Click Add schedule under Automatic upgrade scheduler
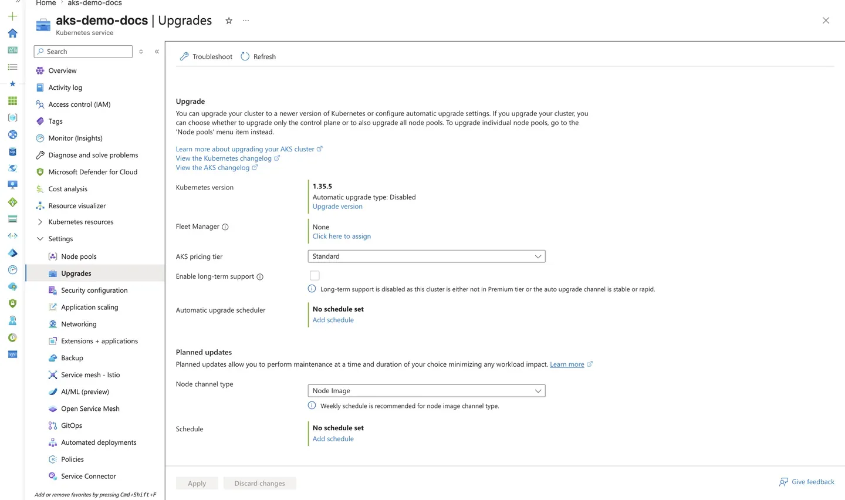 [333, 320]
